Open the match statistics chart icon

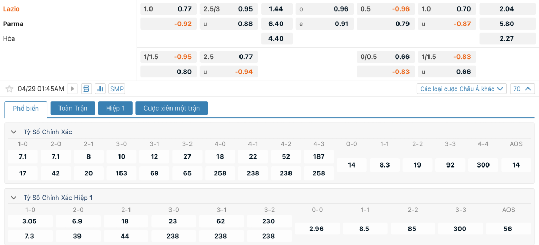pyautogui.click(x=100, y=89)
